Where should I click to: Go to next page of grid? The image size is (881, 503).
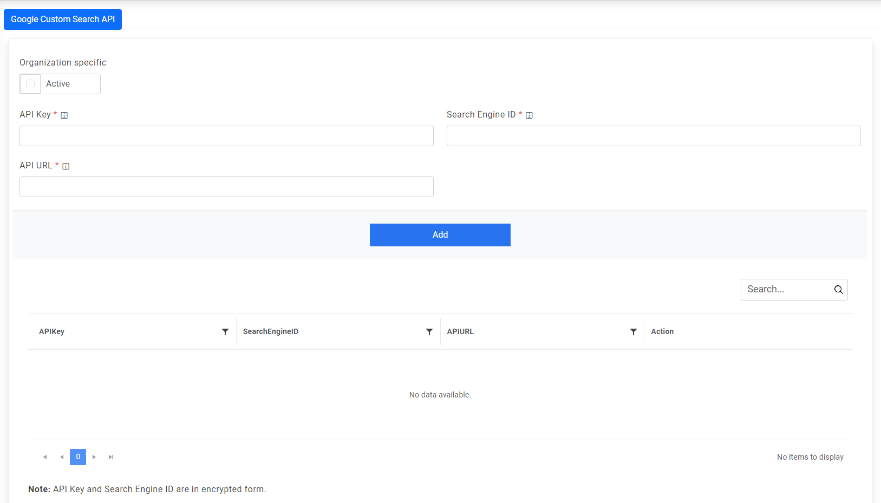click(x=94, y=457)
